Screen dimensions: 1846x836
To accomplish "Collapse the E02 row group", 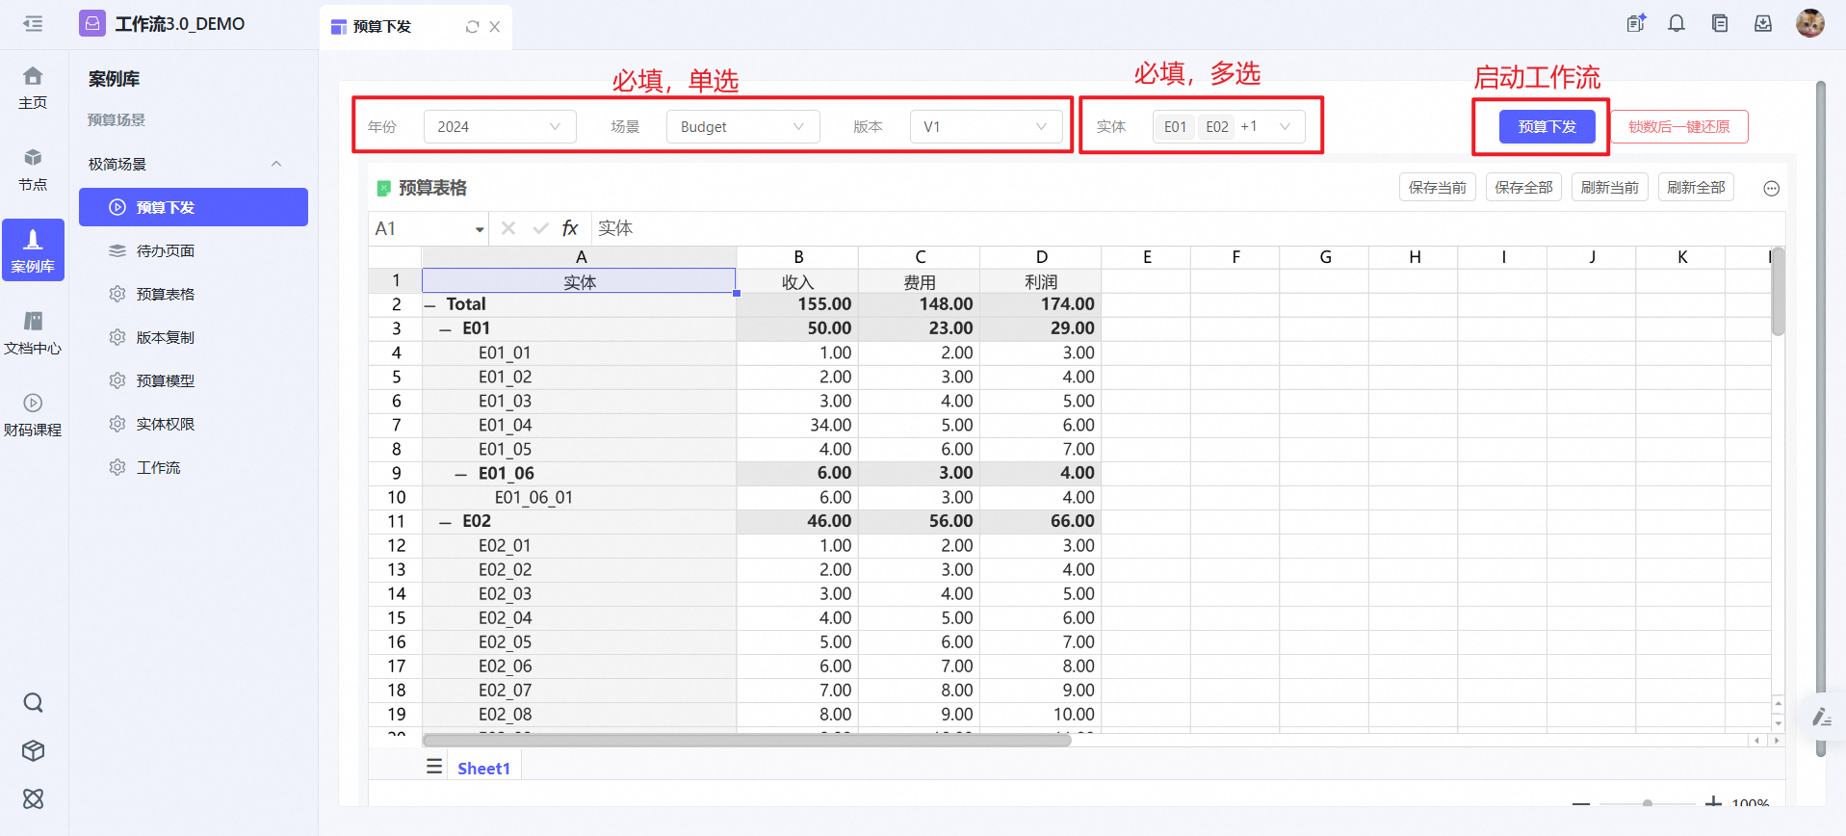I will (x=446, y=522).
